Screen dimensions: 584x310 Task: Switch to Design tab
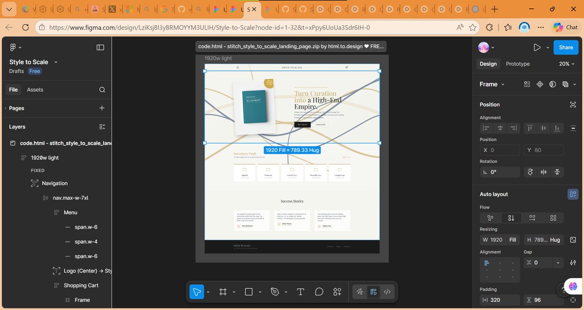click(x=488, y=64)
